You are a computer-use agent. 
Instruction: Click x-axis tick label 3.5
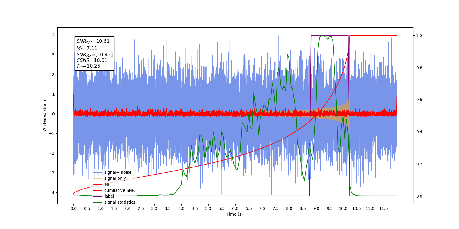click(x=168, y=208)
